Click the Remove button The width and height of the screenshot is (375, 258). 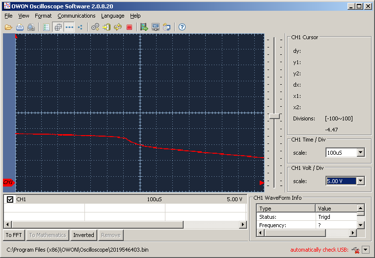[111, 235]
